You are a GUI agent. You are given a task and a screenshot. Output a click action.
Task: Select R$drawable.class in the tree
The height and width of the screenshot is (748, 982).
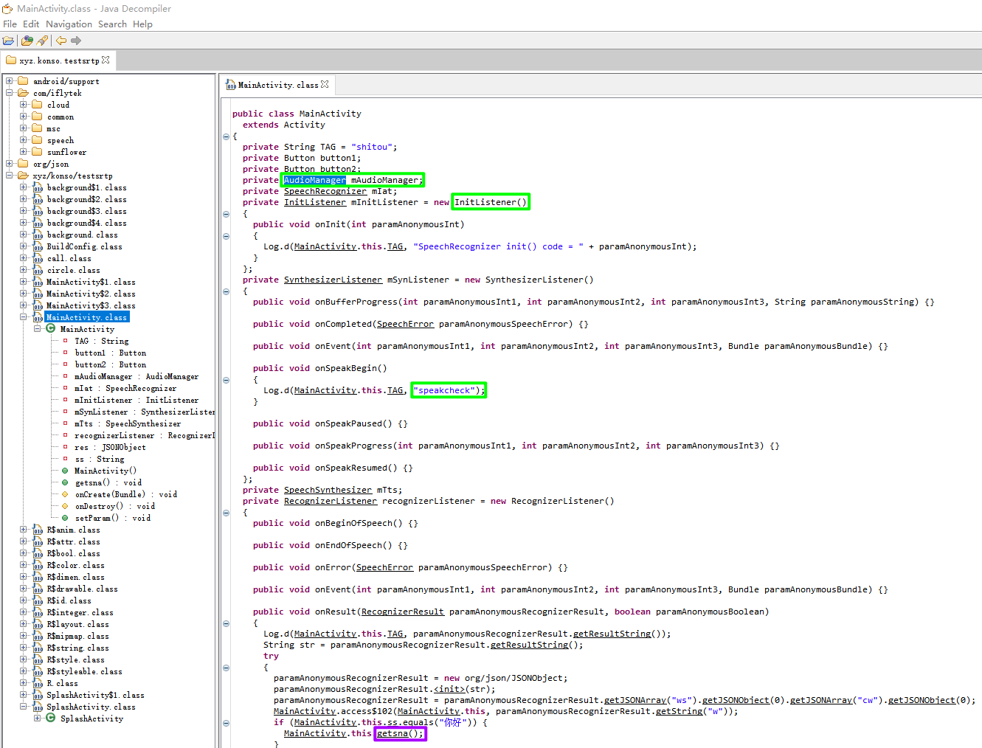[82, 589]
